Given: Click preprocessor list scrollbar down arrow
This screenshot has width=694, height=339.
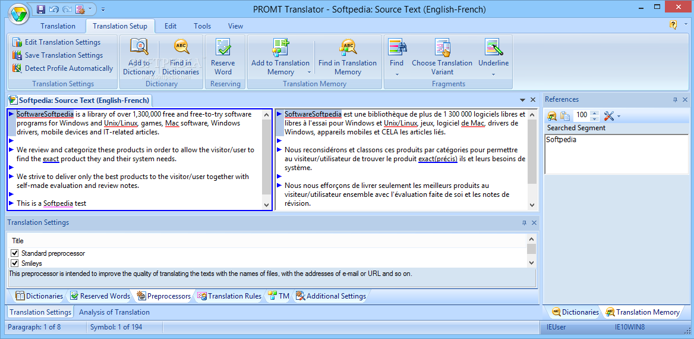Looking at the screenshot, I should (x=532, y=263).
